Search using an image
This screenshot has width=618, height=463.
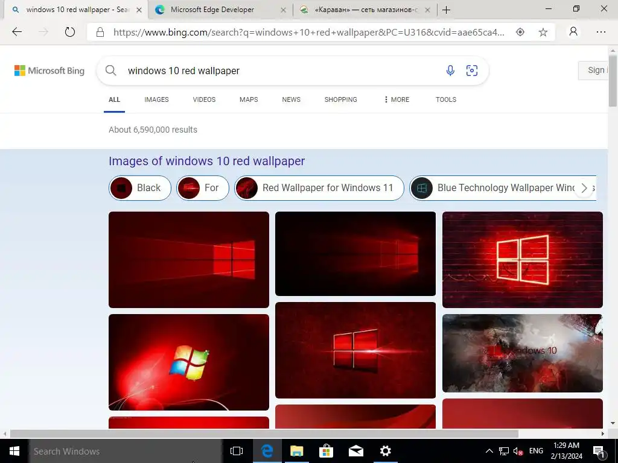472,71
